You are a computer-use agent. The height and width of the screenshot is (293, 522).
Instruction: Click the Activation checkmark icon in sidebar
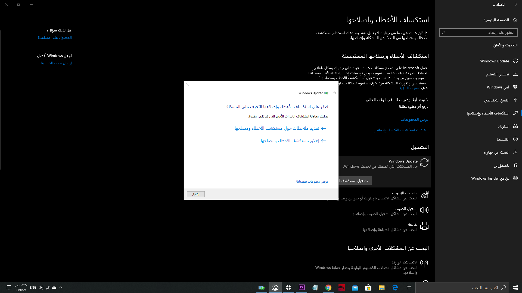(515, 139)
